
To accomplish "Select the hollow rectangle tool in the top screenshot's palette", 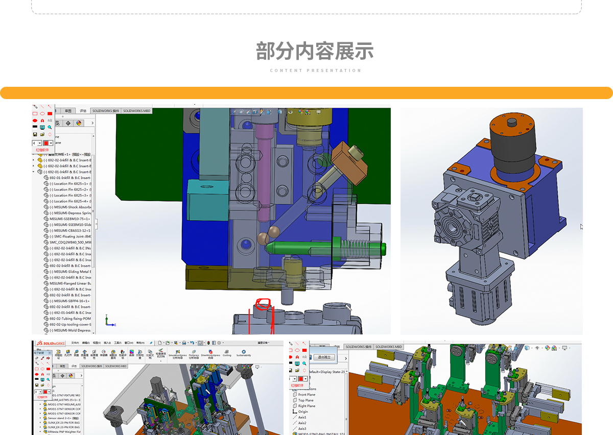I will [x=35, y=113].
